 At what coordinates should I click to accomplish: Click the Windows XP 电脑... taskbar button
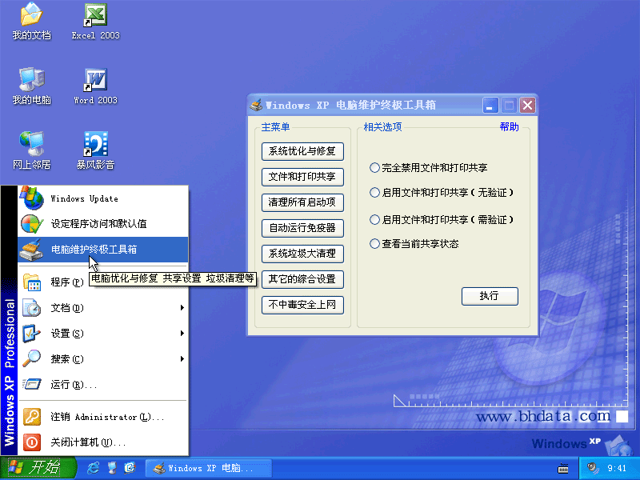click(x=208, y=468)
